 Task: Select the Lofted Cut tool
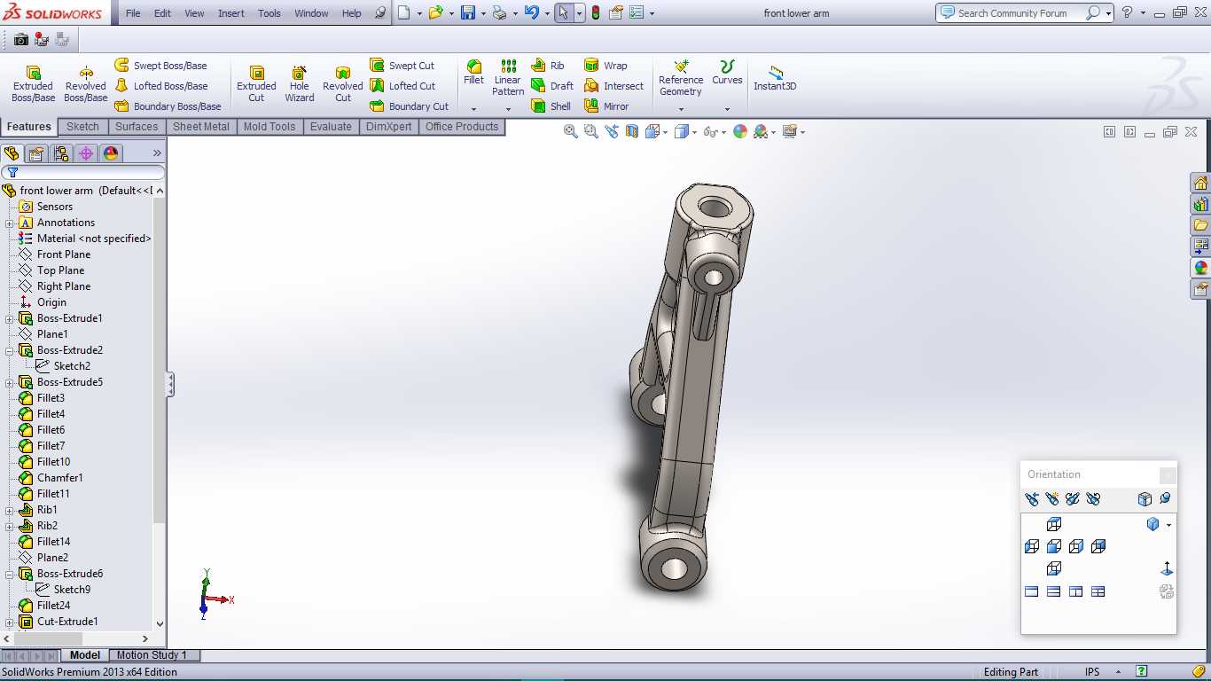[402, 86]
